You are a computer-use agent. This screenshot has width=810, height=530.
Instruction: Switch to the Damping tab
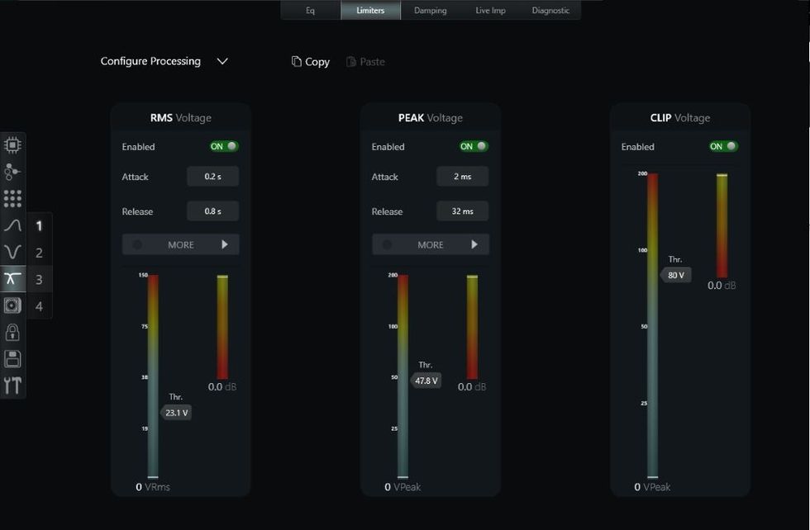pyautogui.click(x=430, y=11)
